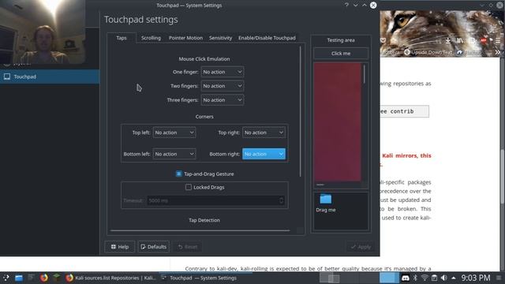Open Firefox library icon

tap(459, 40)
